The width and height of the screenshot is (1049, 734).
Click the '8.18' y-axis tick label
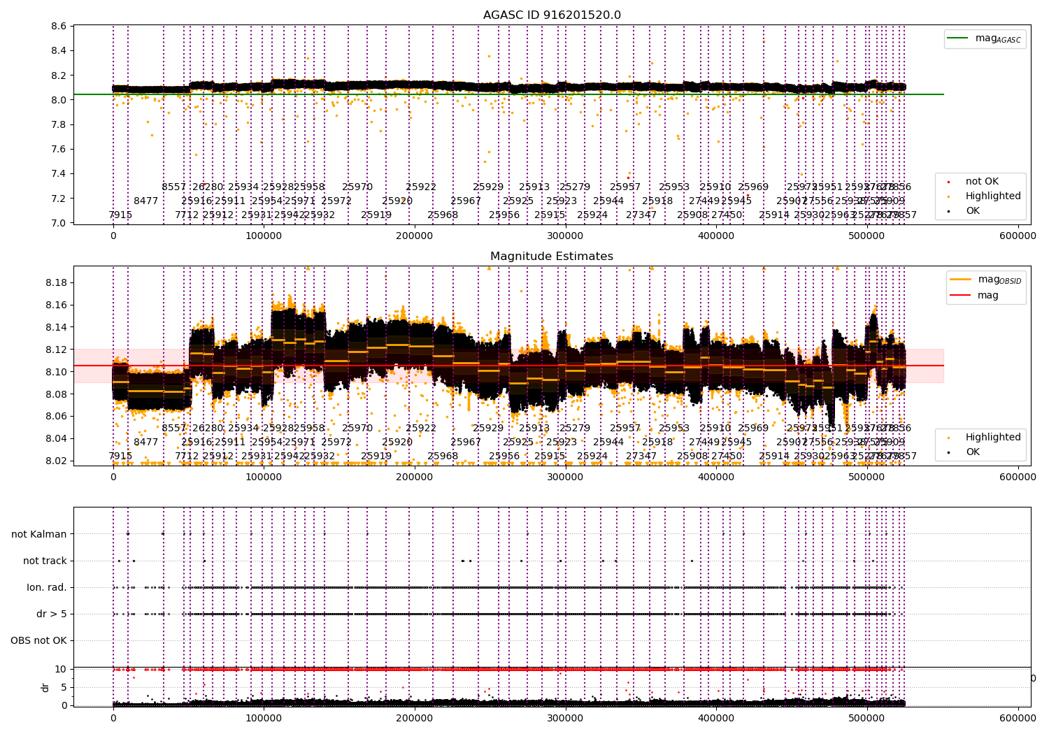click(56, 282)
